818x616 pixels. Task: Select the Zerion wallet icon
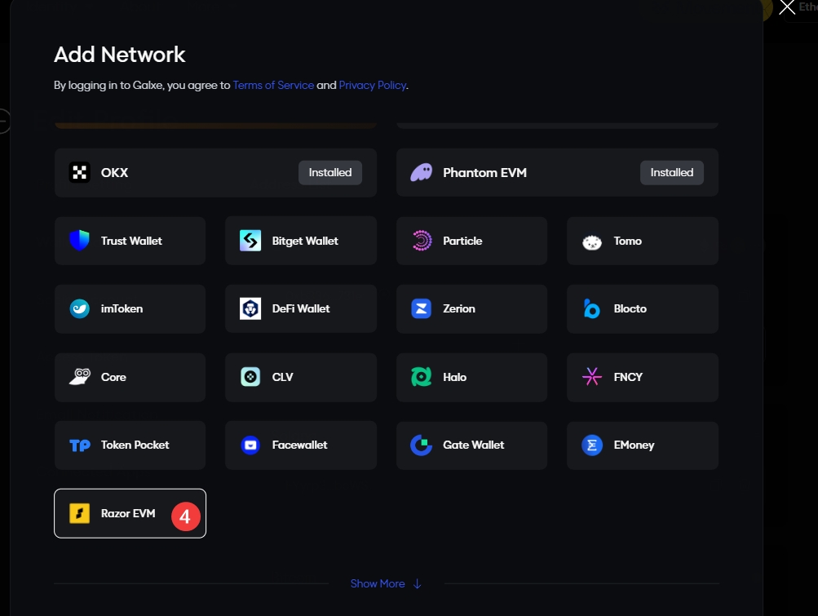(x=421, y=308)
